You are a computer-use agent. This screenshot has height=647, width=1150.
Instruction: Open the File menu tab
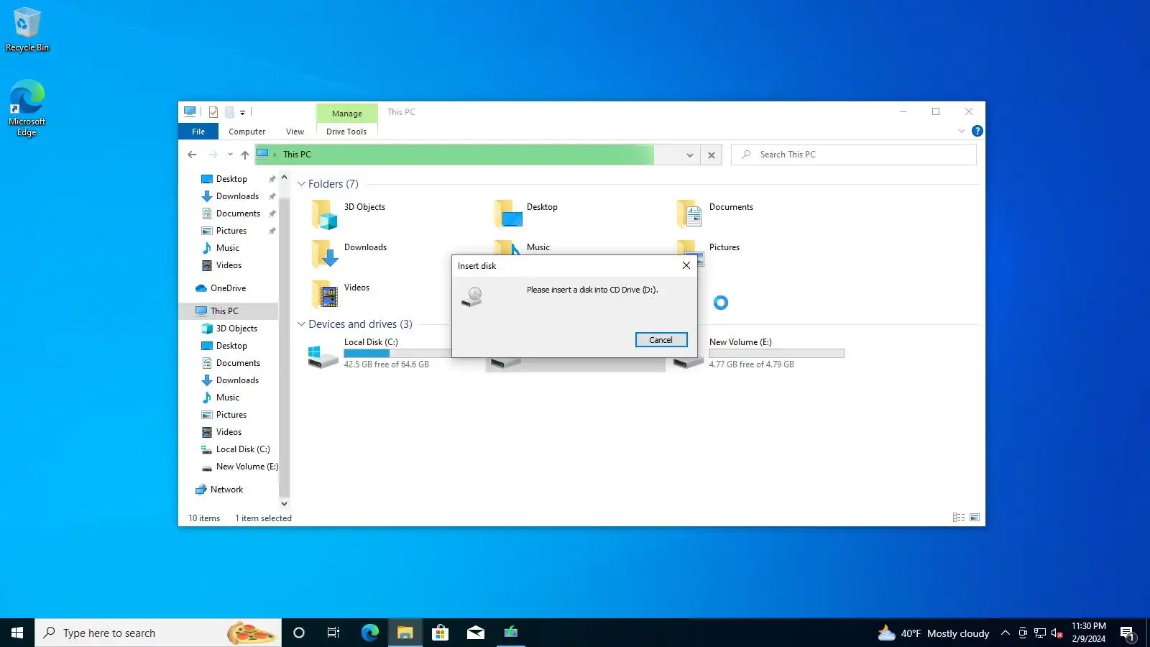point(198,132)
